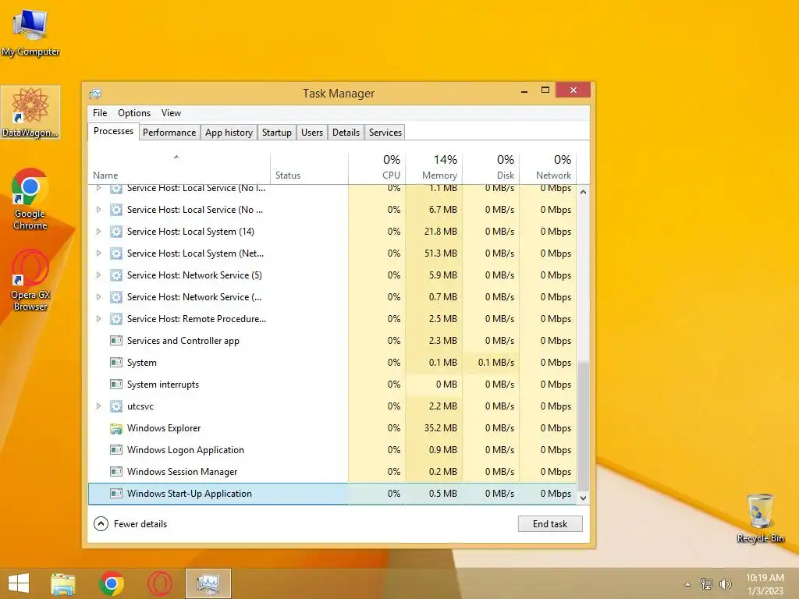Click the scrollbar down arrow
The width and height of the screenshot is (799, 599).
(x=584, y=498)
